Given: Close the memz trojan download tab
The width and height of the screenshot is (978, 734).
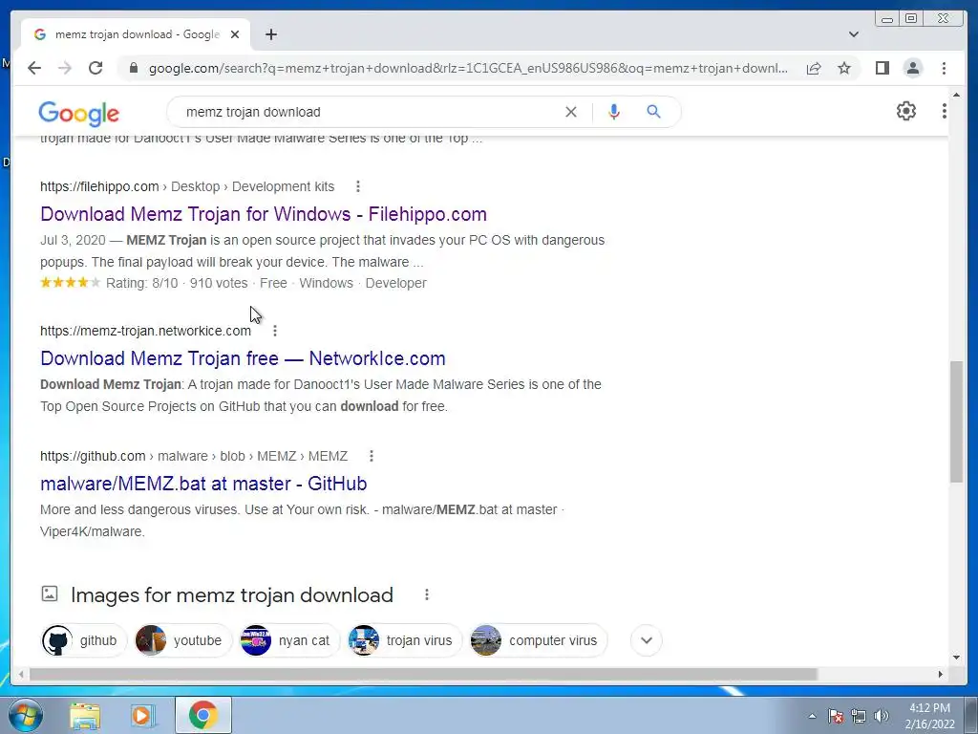Looking at the screenshot, I should point(235,34).
